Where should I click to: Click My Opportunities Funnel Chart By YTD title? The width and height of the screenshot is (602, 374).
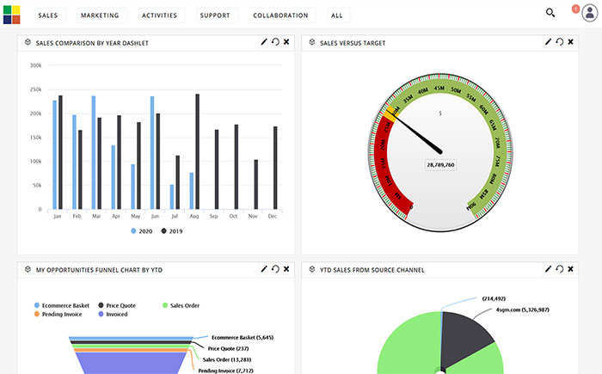(x=99, y=270)
